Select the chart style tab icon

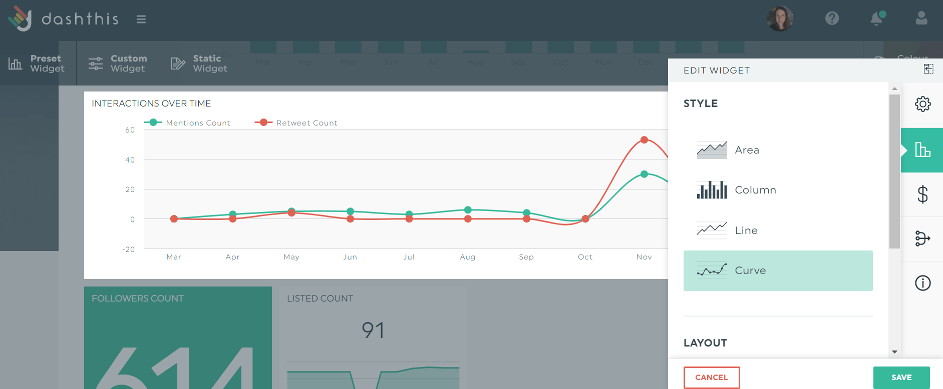coord(922,149)
